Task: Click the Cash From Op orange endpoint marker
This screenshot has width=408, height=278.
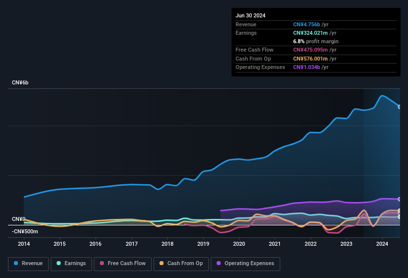Action: point(400,210)
